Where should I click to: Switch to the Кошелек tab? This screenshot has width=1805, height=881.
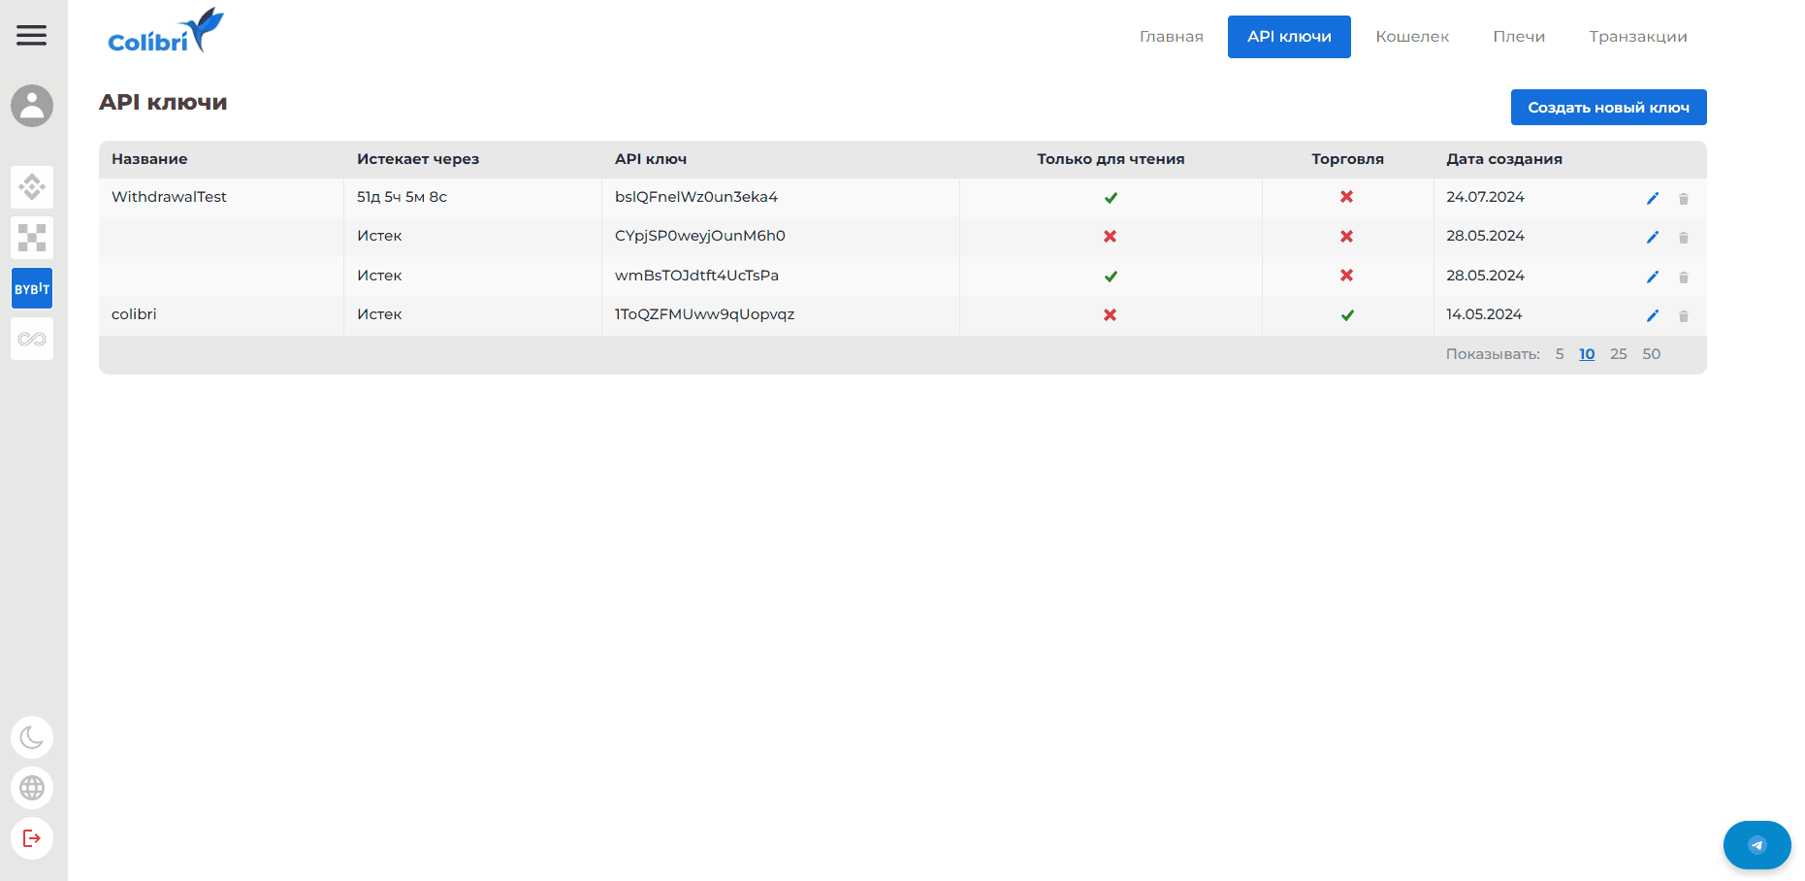pos(1412,36)
